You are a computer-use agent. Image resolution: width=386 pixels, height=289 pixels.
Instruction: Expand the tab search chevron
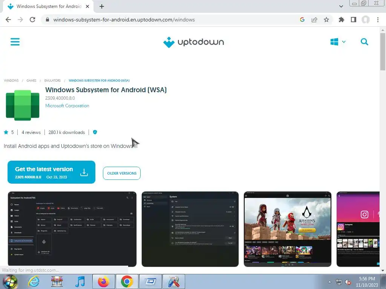click(341, 6)
